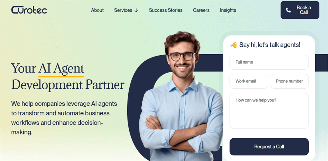Click the Say hi, let's talk agents heading
This screenshot has width=328, height=161.
pyautogui.click(x=270, y=45)
